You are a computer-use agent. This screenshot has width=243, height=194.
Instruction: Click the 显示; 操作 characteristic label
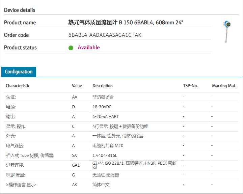tap(16, 127)
